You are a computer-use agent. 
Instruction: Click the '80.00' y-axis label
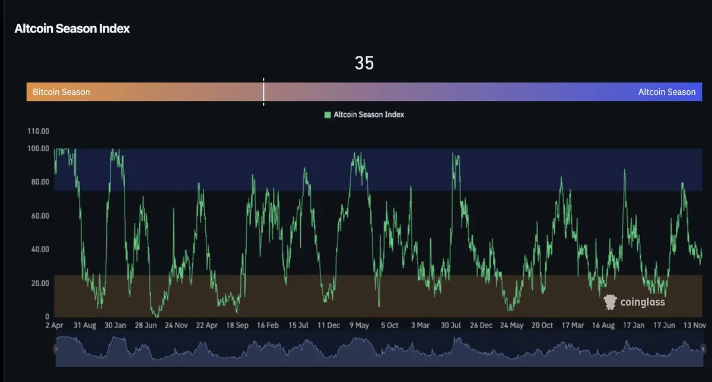click(x=40, y=182)
